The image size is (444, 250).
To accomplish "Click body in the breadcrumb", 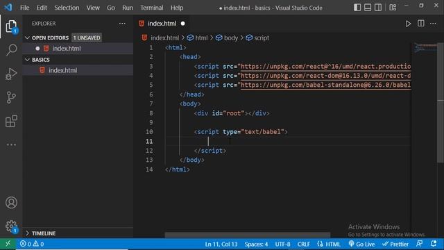I will (231, 37).
